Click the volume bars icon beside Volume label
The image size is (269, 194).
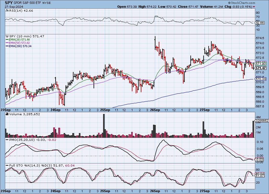click(x=7, y=114)
